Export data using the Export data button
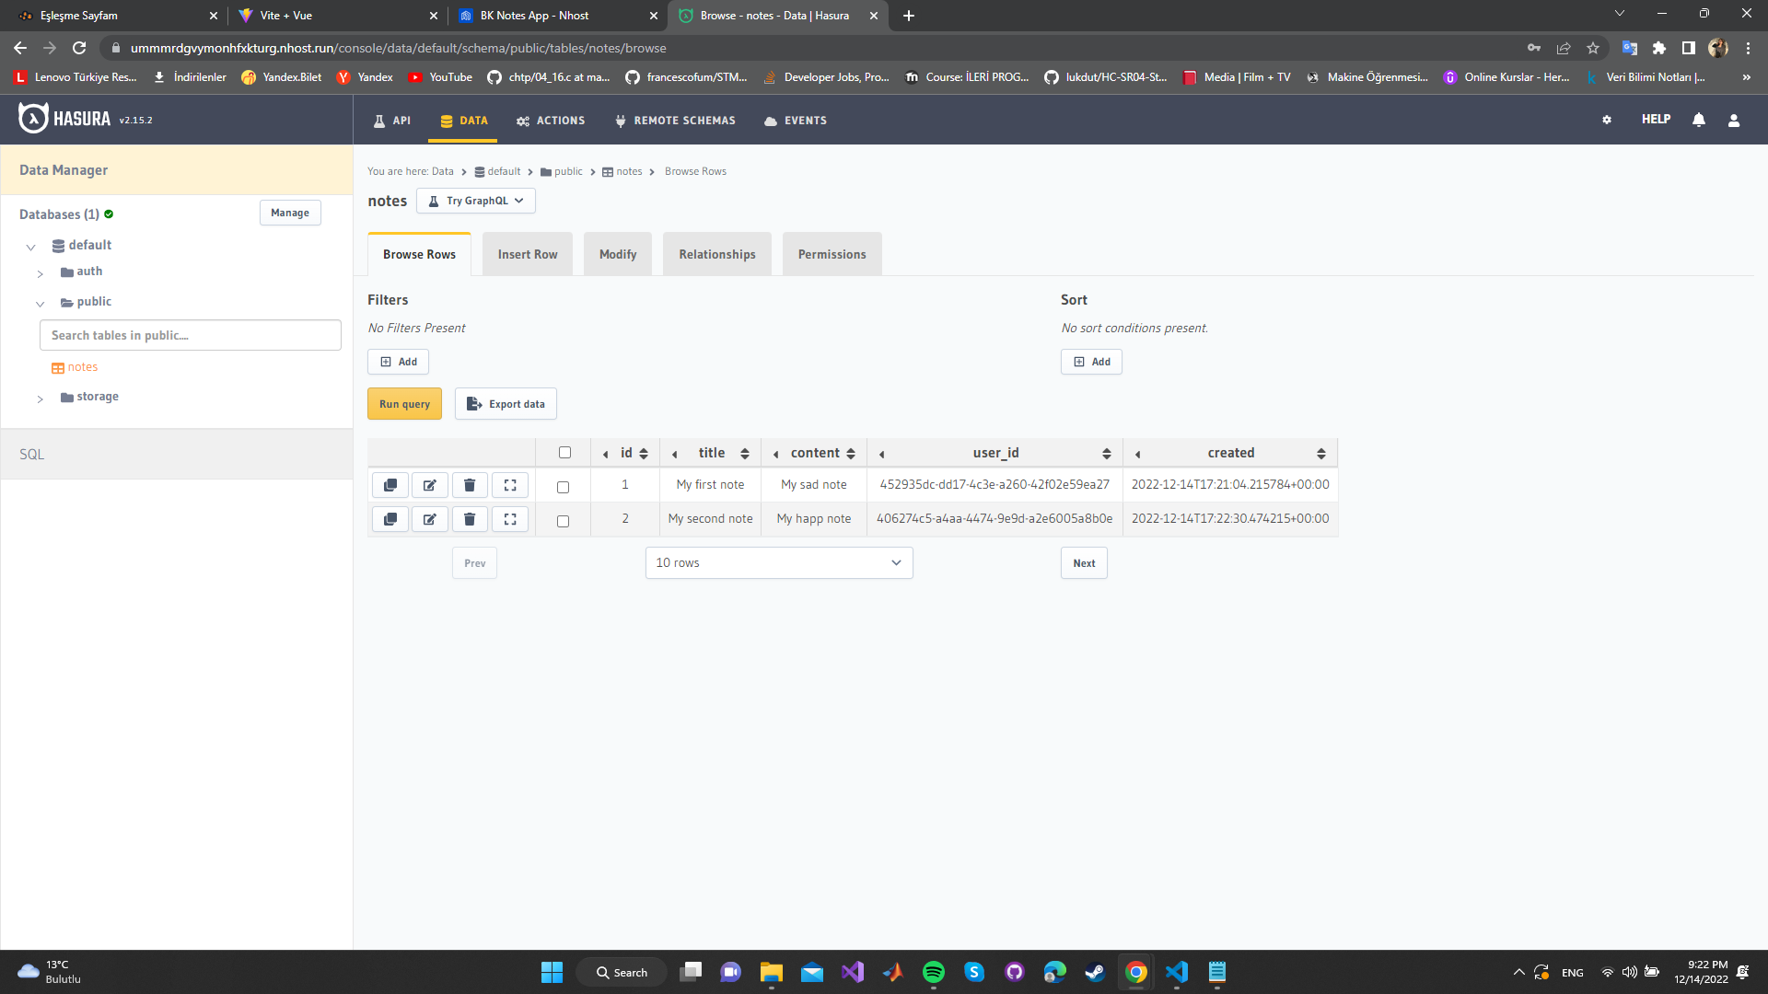Viewport: 1768px width, 994px height. [506, 403]
